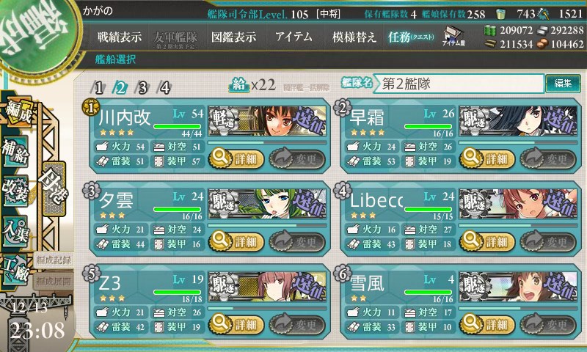This screenshot has width=587, height=352.
Task: Open the 改装 remodel sidebar icon
Action: click(x=15, y=190)
